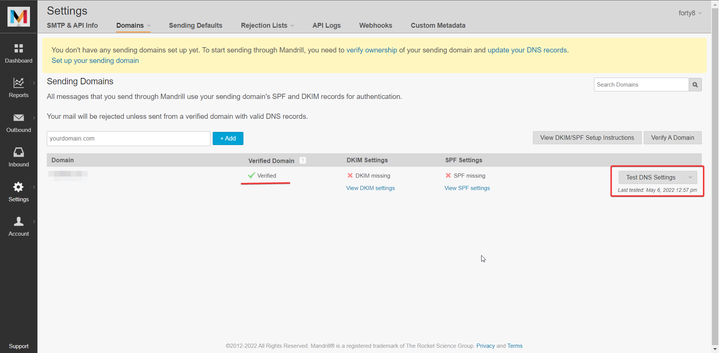Expand the Reports submenu arrow

click(x=34, y=83)
